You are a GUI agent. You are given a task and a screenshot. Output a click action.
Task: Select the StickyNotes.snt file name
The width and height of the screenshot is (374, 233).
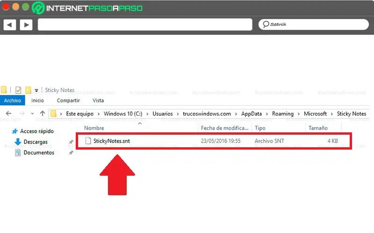(x=111, y=141)
